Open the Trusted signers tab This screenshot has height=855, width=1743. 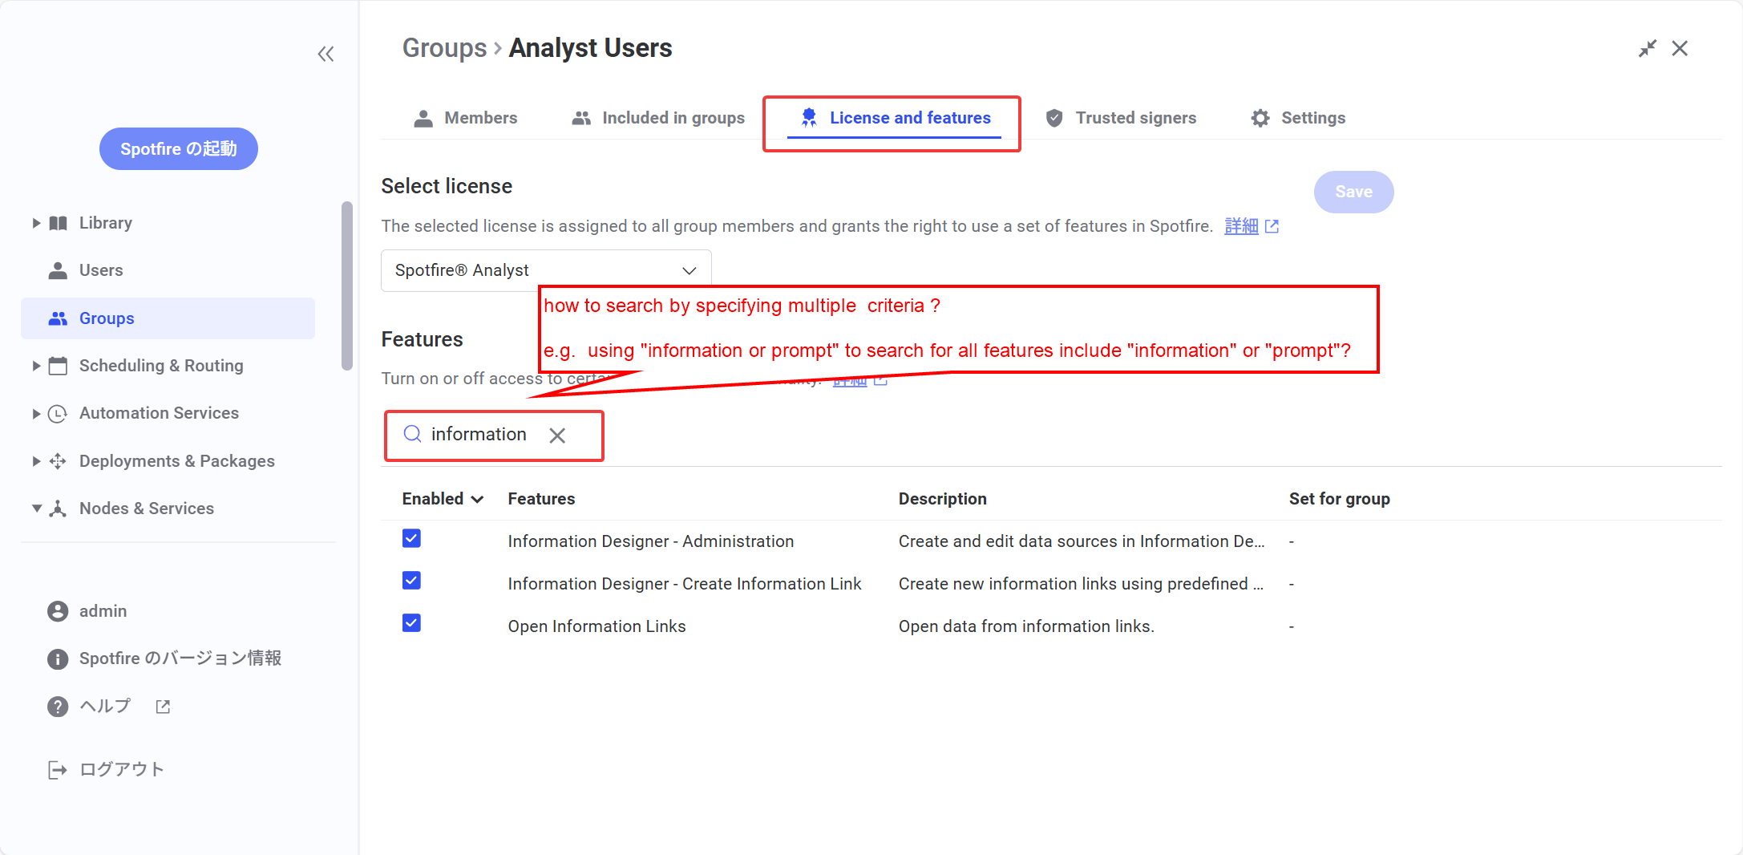(x=1121, y=118)
